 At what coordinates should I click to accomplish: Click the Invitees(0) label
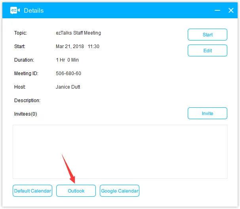click(x=26, y=114)
